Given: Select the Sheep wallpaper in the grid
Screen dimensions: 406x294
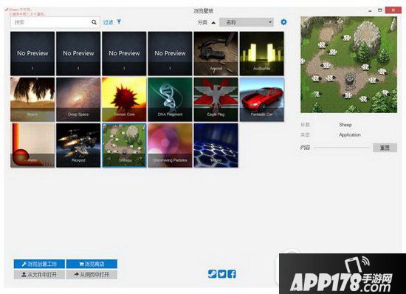Looking at the screenshot, I should tap(124, 146).
